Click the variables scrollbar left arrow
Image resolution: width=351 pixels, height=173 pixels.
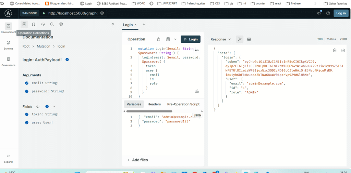124,111
